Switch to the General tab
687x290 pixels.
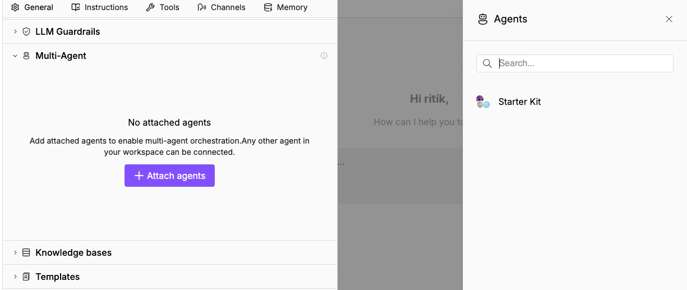click(x=33, y=7)
